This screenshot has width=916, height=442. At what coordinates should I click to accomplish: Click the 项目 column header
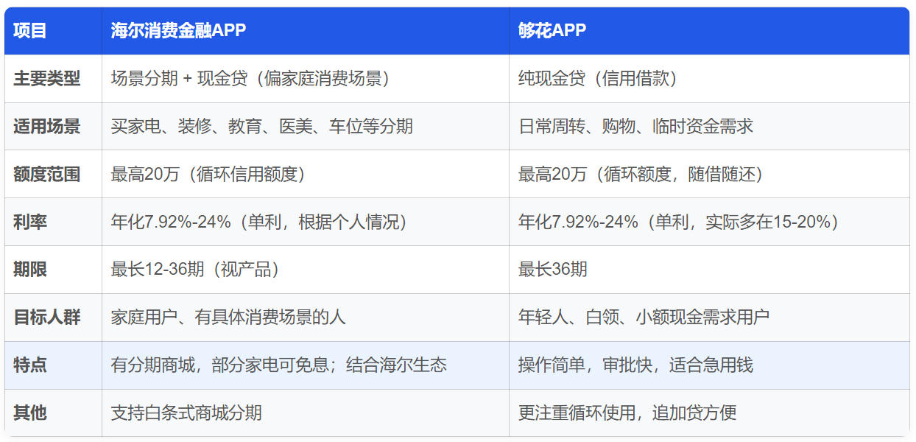point(30,31)
